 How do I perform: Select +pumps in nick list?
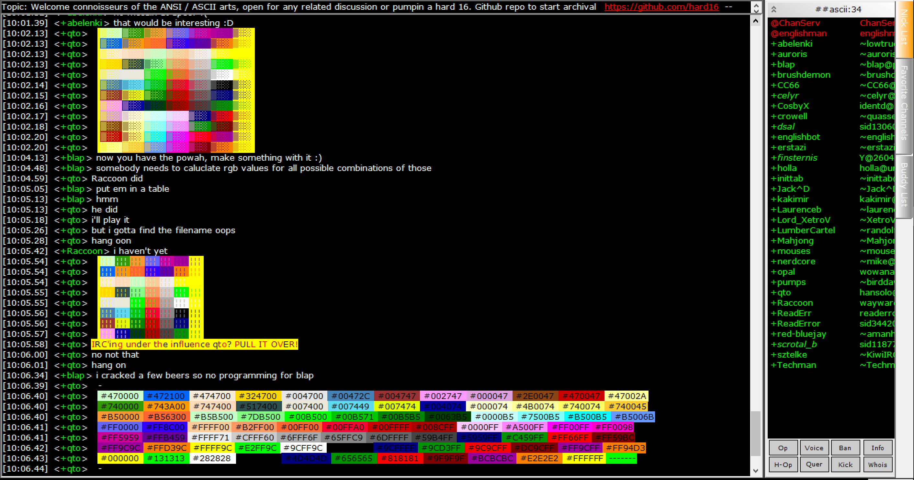(788, 282)
